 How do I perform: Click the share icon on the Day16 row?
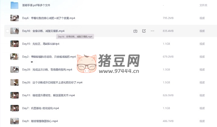(x=144, y=31)
